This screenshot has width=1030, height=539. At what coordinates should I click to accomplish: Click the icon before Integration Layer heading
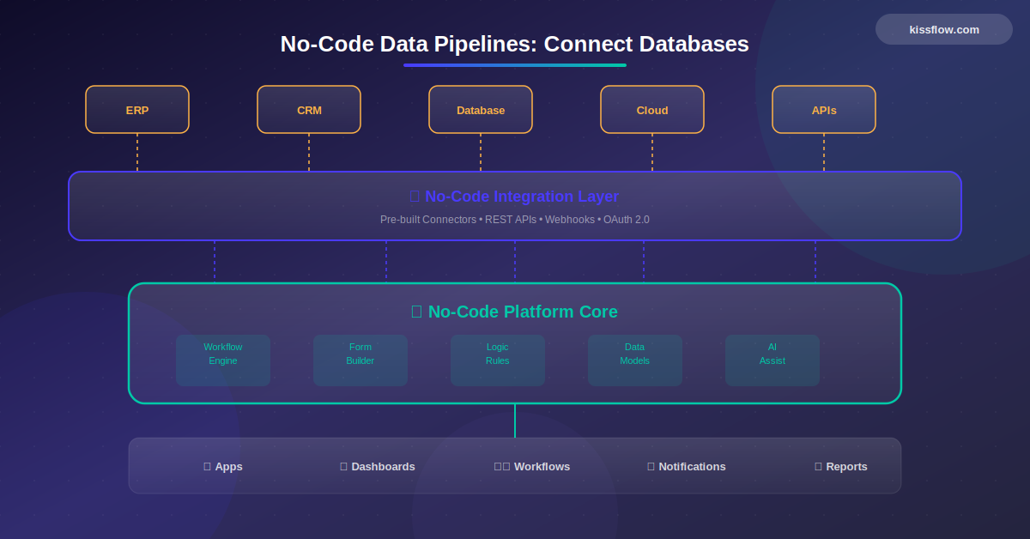point(415,197)
